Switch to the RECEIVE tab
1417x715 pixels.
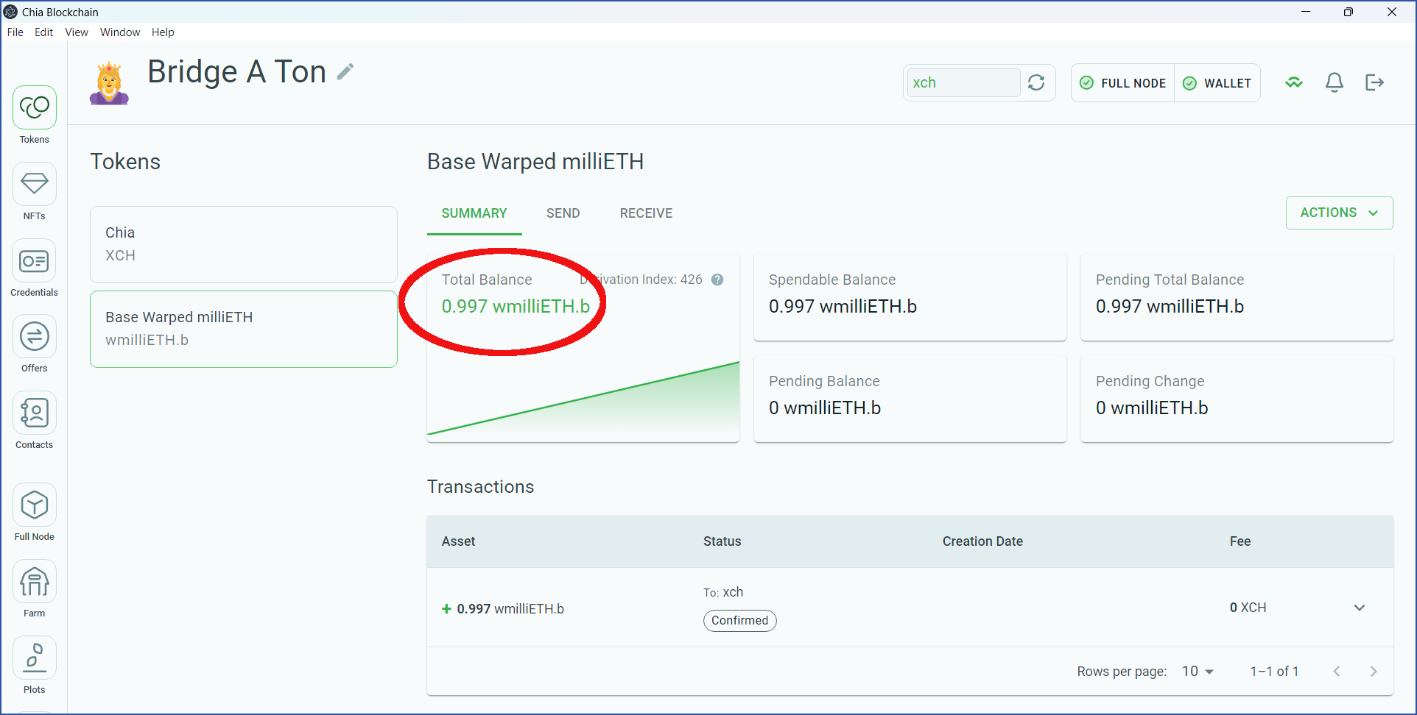click(x=646, y=213)
